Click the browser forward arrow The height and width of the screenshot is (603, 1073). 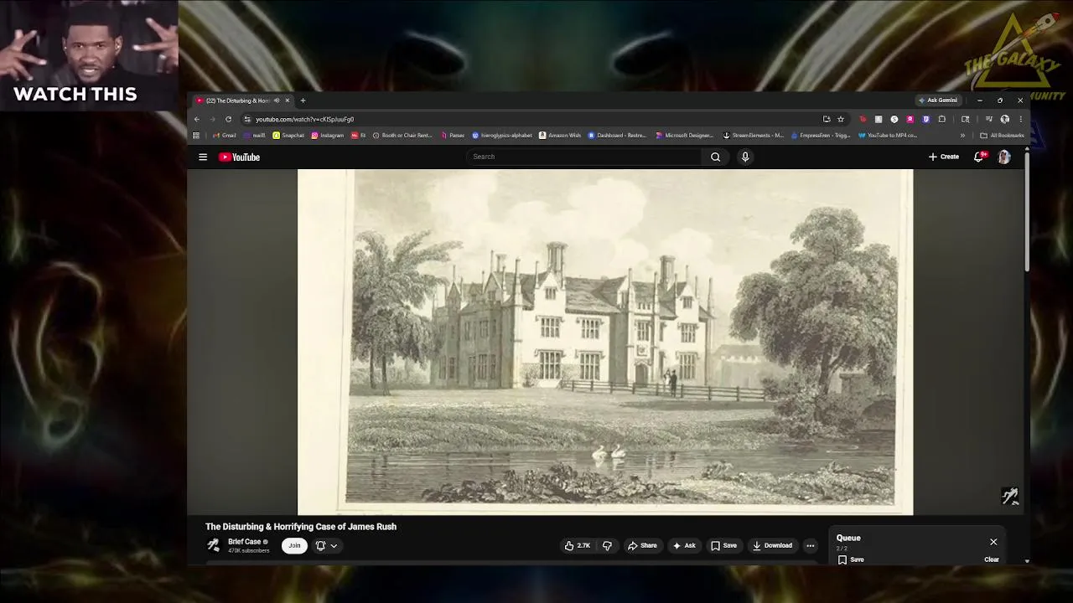coord(212,119)
